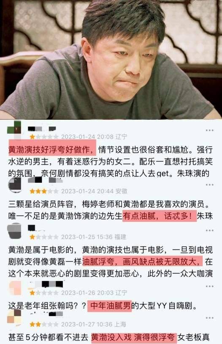This screenshot has height=344, width=222.
Task: Open the review starting with 甚至5分钟都看不进去
Action: (x=109, y=337)
